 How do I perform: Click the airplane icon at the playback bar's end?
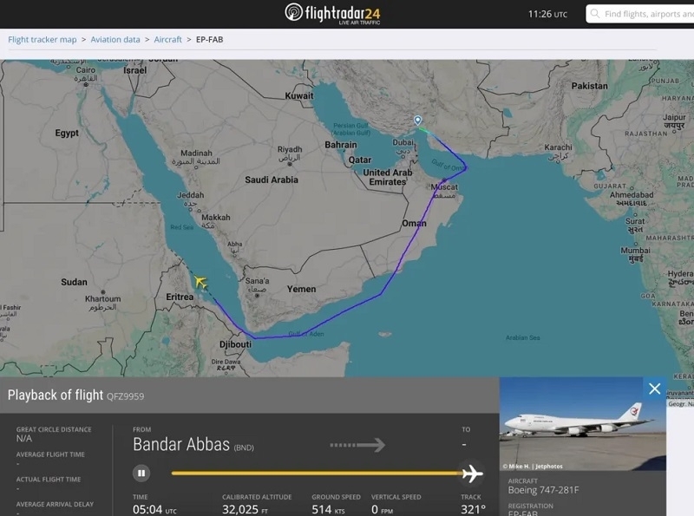474,473
